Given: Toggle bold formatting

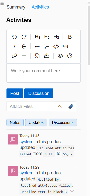Looking at the screenshot, I should (x=70, y=37).
